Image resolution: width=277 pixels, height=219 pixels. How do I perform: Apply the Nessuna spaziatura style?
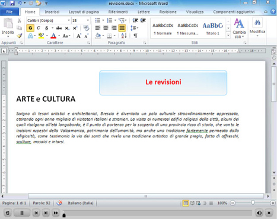(187, 28)
